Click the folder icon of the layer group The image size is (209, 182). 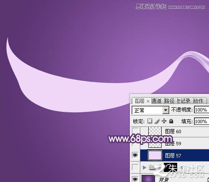tap(152, 167)
